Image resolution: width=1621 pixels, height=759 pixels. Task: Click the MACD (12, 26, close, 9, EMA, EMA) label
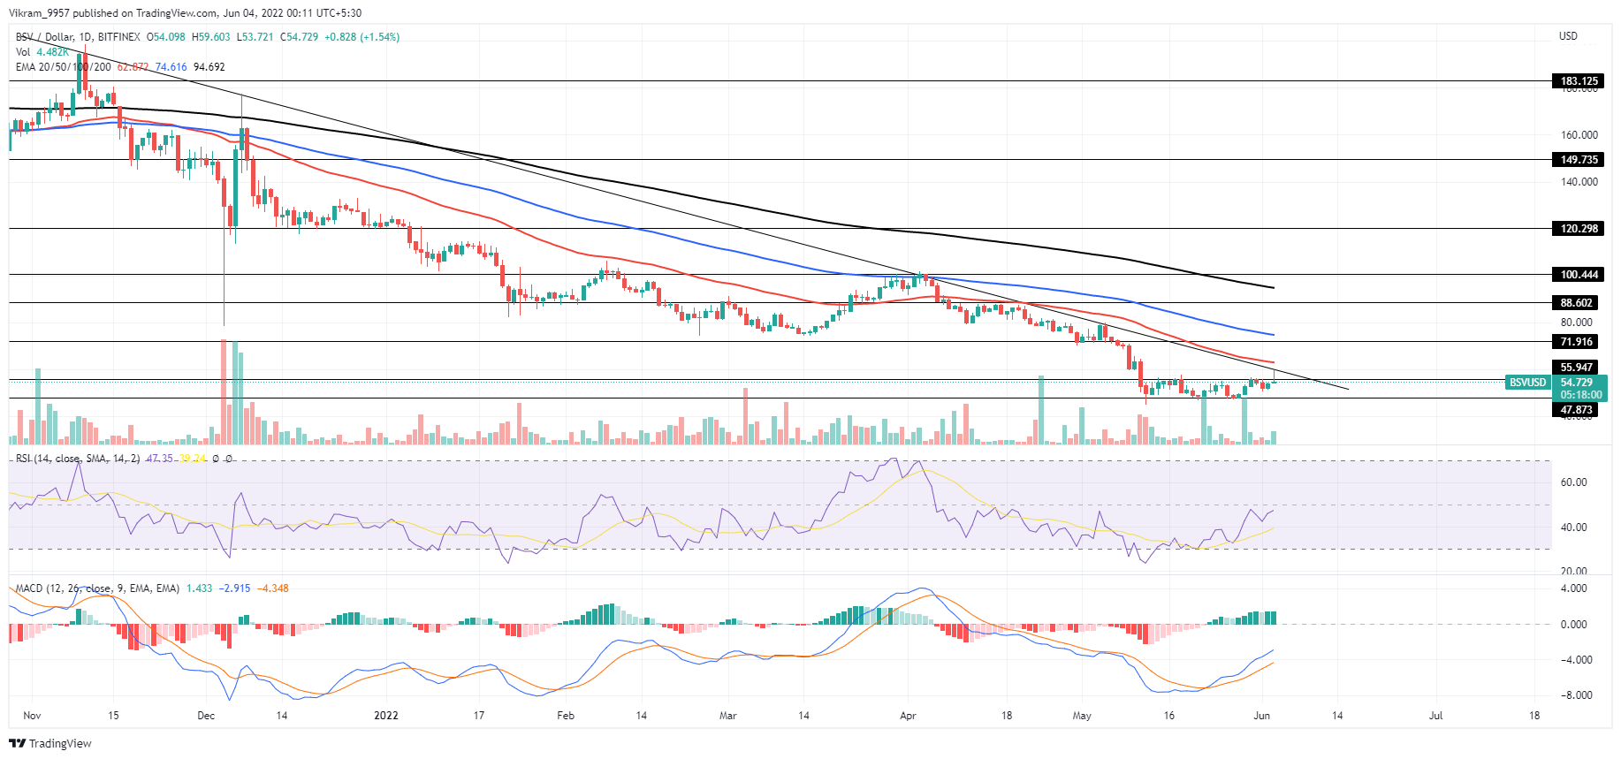click(97, 588)
